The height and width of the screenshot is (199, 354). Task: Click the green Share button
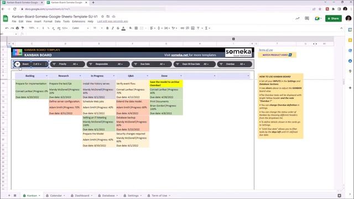334,18
